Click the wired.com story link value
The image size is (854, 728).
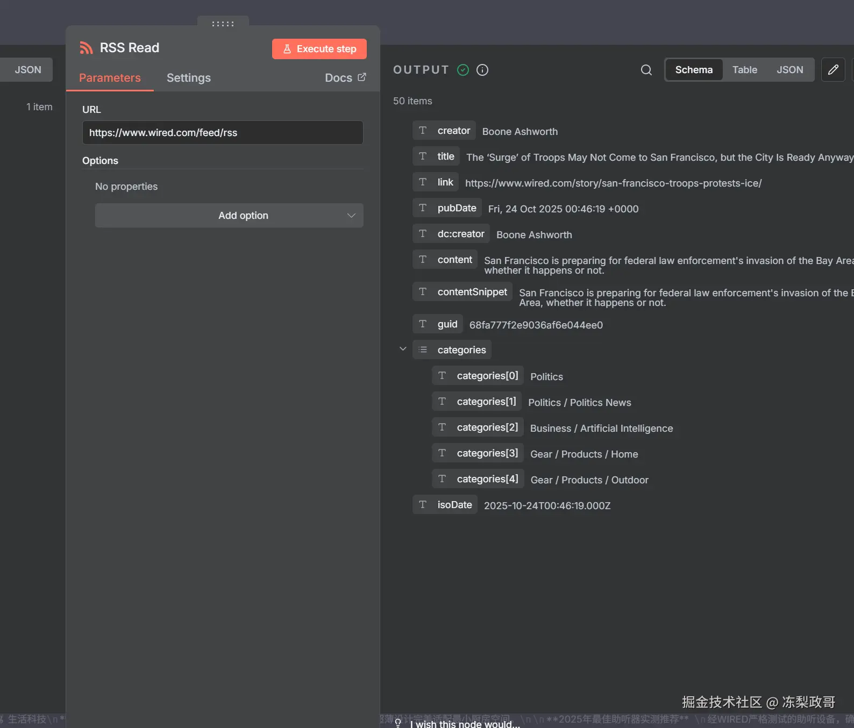(x=614, y=183)
